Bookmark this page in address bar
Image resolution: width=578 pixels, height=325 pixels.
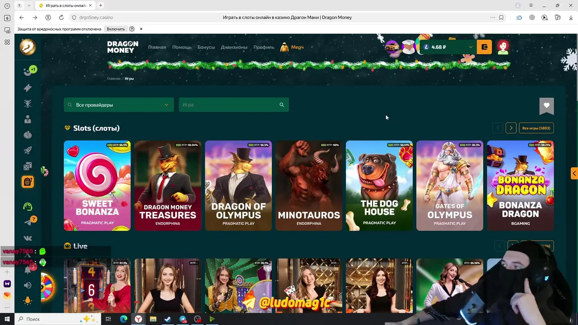click(x=501, y=18)
